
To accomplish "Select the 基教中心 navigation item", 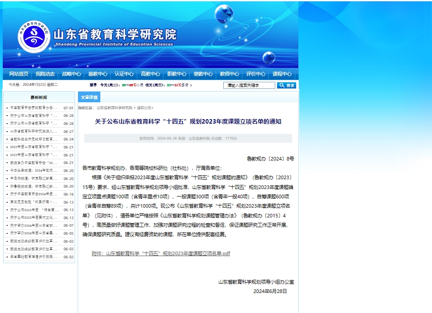I will pyautogui.click(x=97, y=74).
